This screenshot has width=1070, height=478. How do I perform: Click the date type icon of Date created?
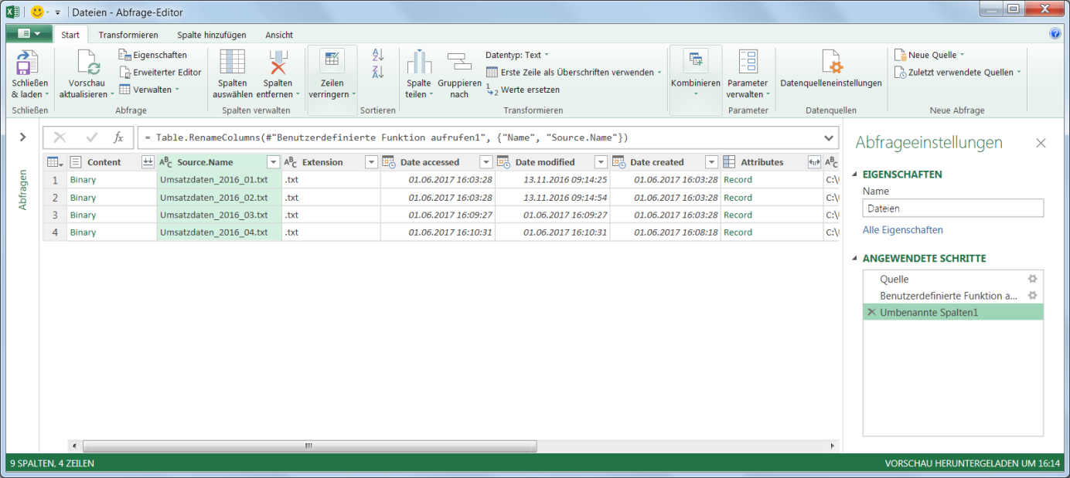click(x=618, y=162)
